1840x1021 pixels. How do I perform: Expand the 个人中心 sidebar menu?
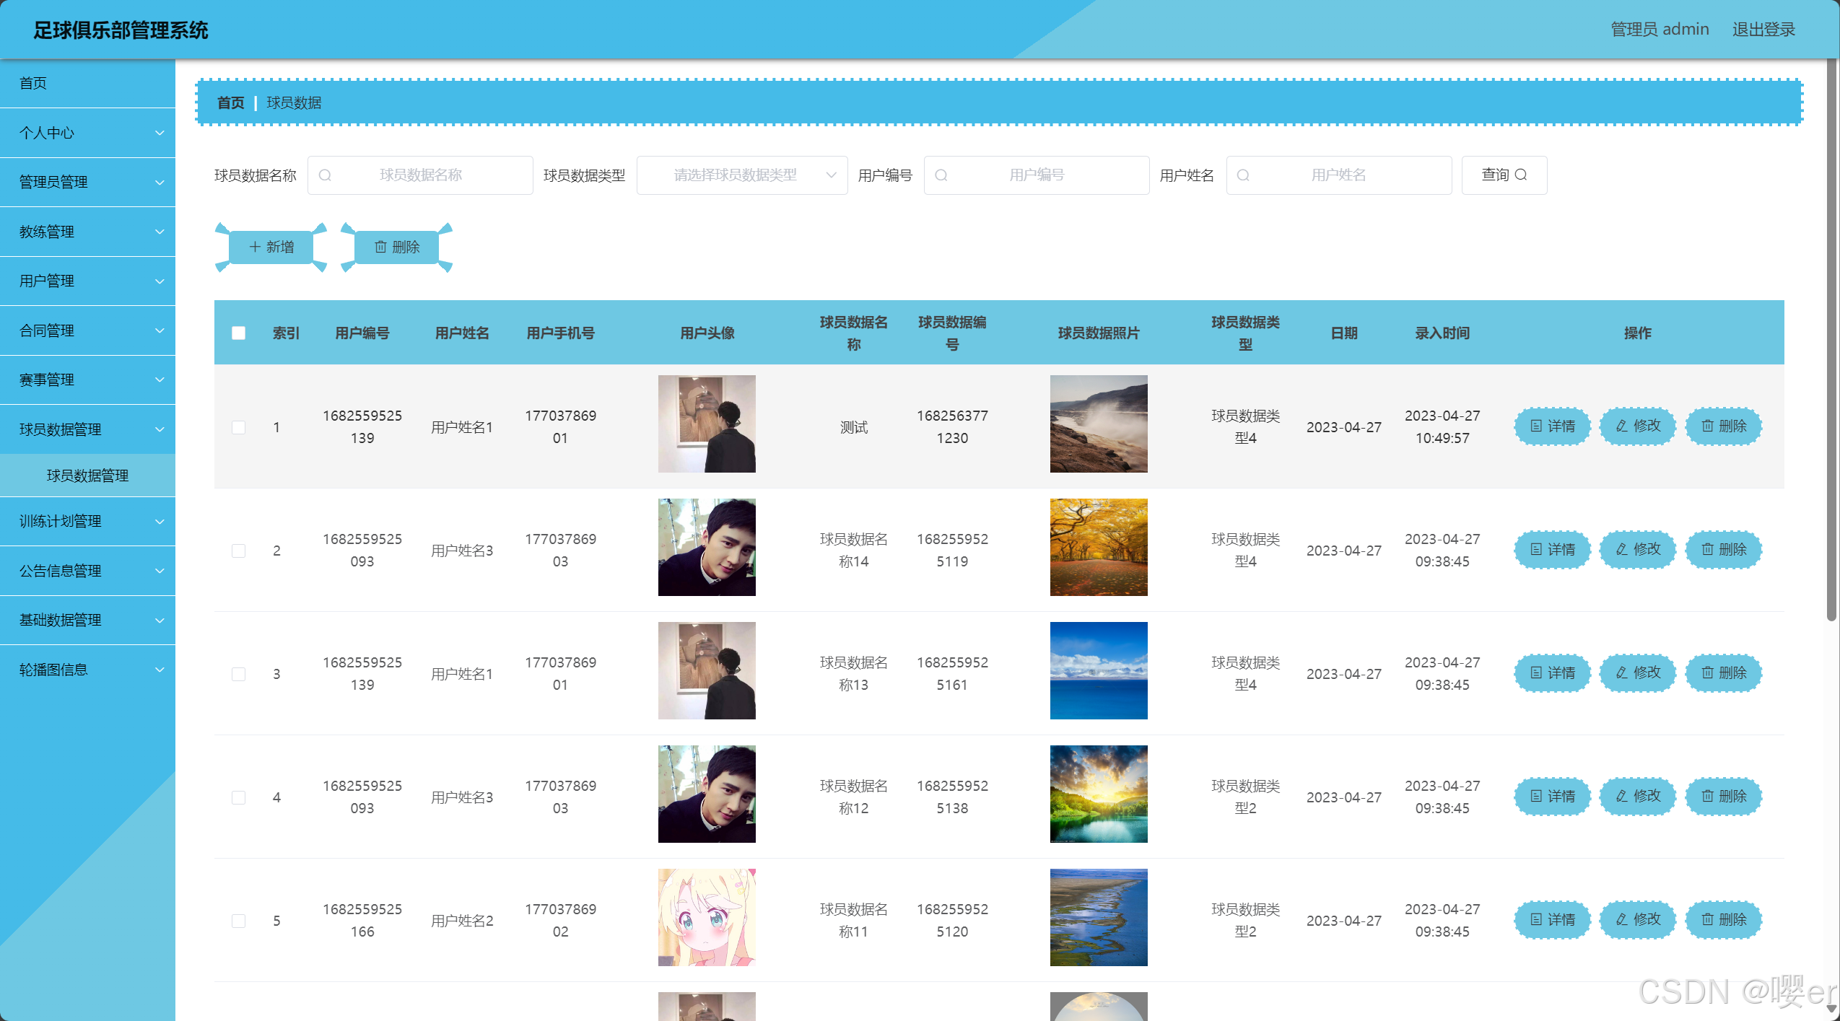[x=87, y=133]
